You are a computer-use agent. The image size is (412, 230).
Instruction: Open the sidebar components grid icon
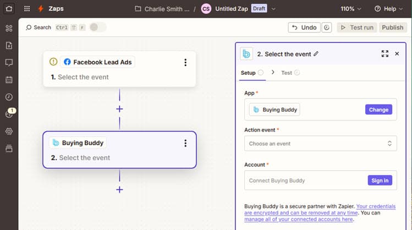(9, 28)
